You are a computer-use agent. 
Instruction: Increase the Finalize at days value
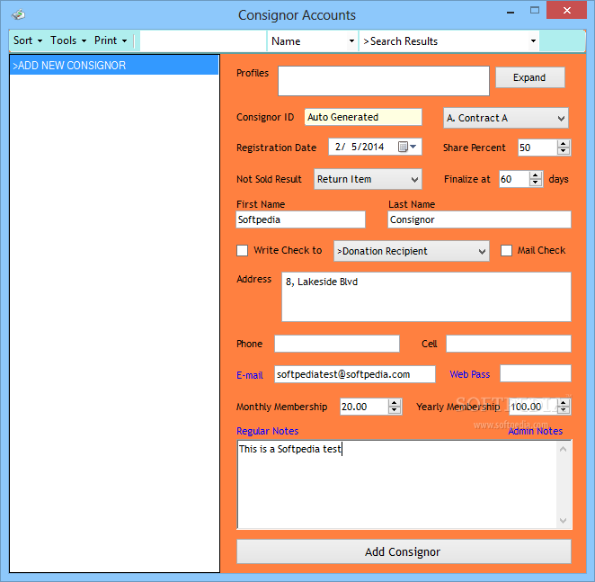tap(536, 175)
